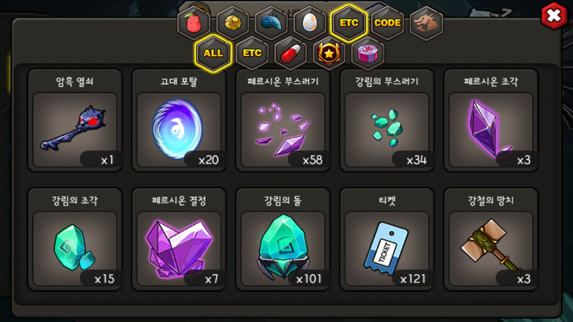Choose the second-row ETC filter
573x322 pixels.
[252, 53]
